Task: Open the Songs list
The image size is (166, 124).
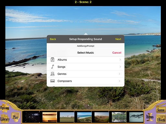Action: point(86,67)
